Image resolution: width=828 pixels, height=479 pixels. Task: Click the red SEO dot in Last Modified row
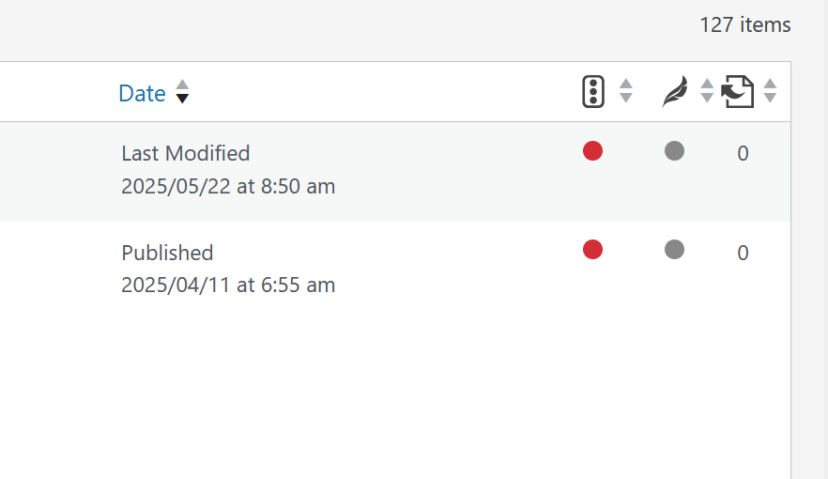pyautogui.click(x=592, y=150)
